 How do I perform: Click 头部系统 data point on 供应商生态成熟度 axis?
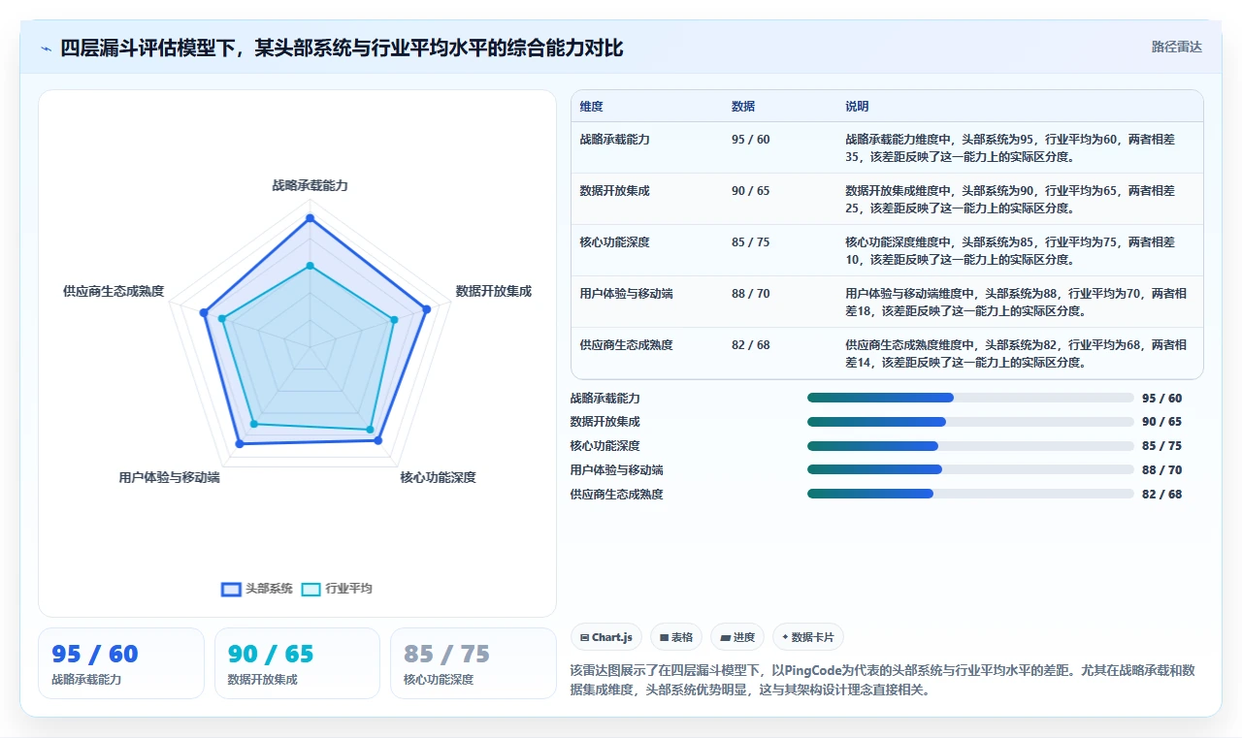[204, 312]
